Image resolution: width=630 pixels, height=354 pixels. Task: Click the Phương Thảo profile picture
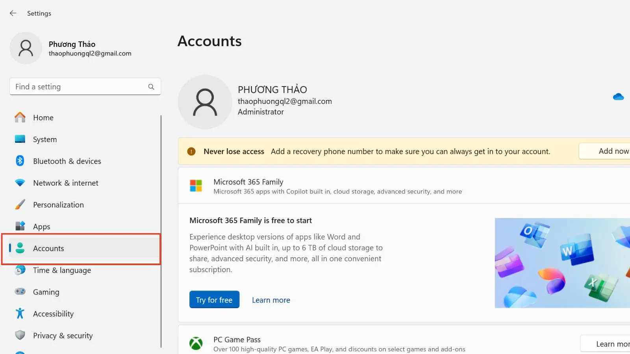point(26,48)
